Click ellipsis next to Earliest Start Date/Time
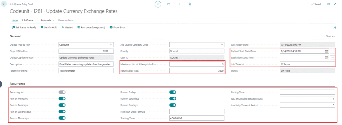Screen dimensions: 342x125 332,51
